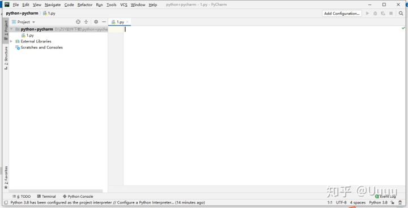
Task: Click the Stop square icon
Action: point(391,13)
